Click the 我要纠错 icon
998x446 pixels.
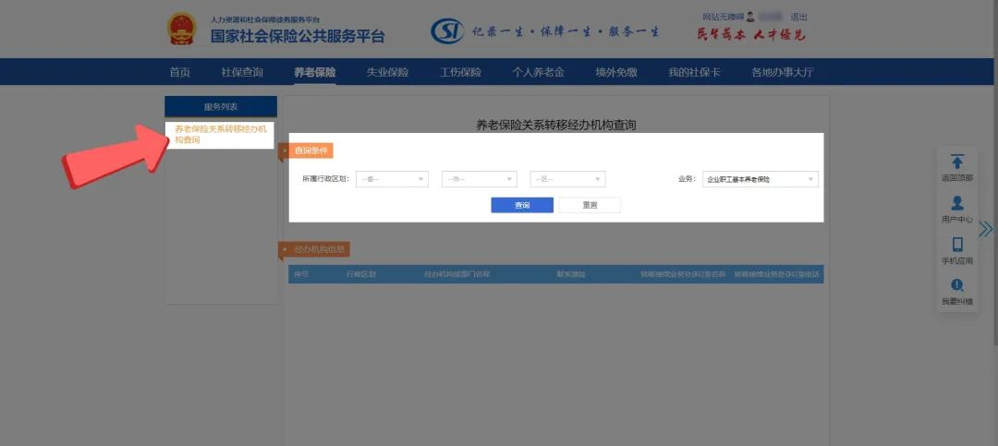coord(957,285)
